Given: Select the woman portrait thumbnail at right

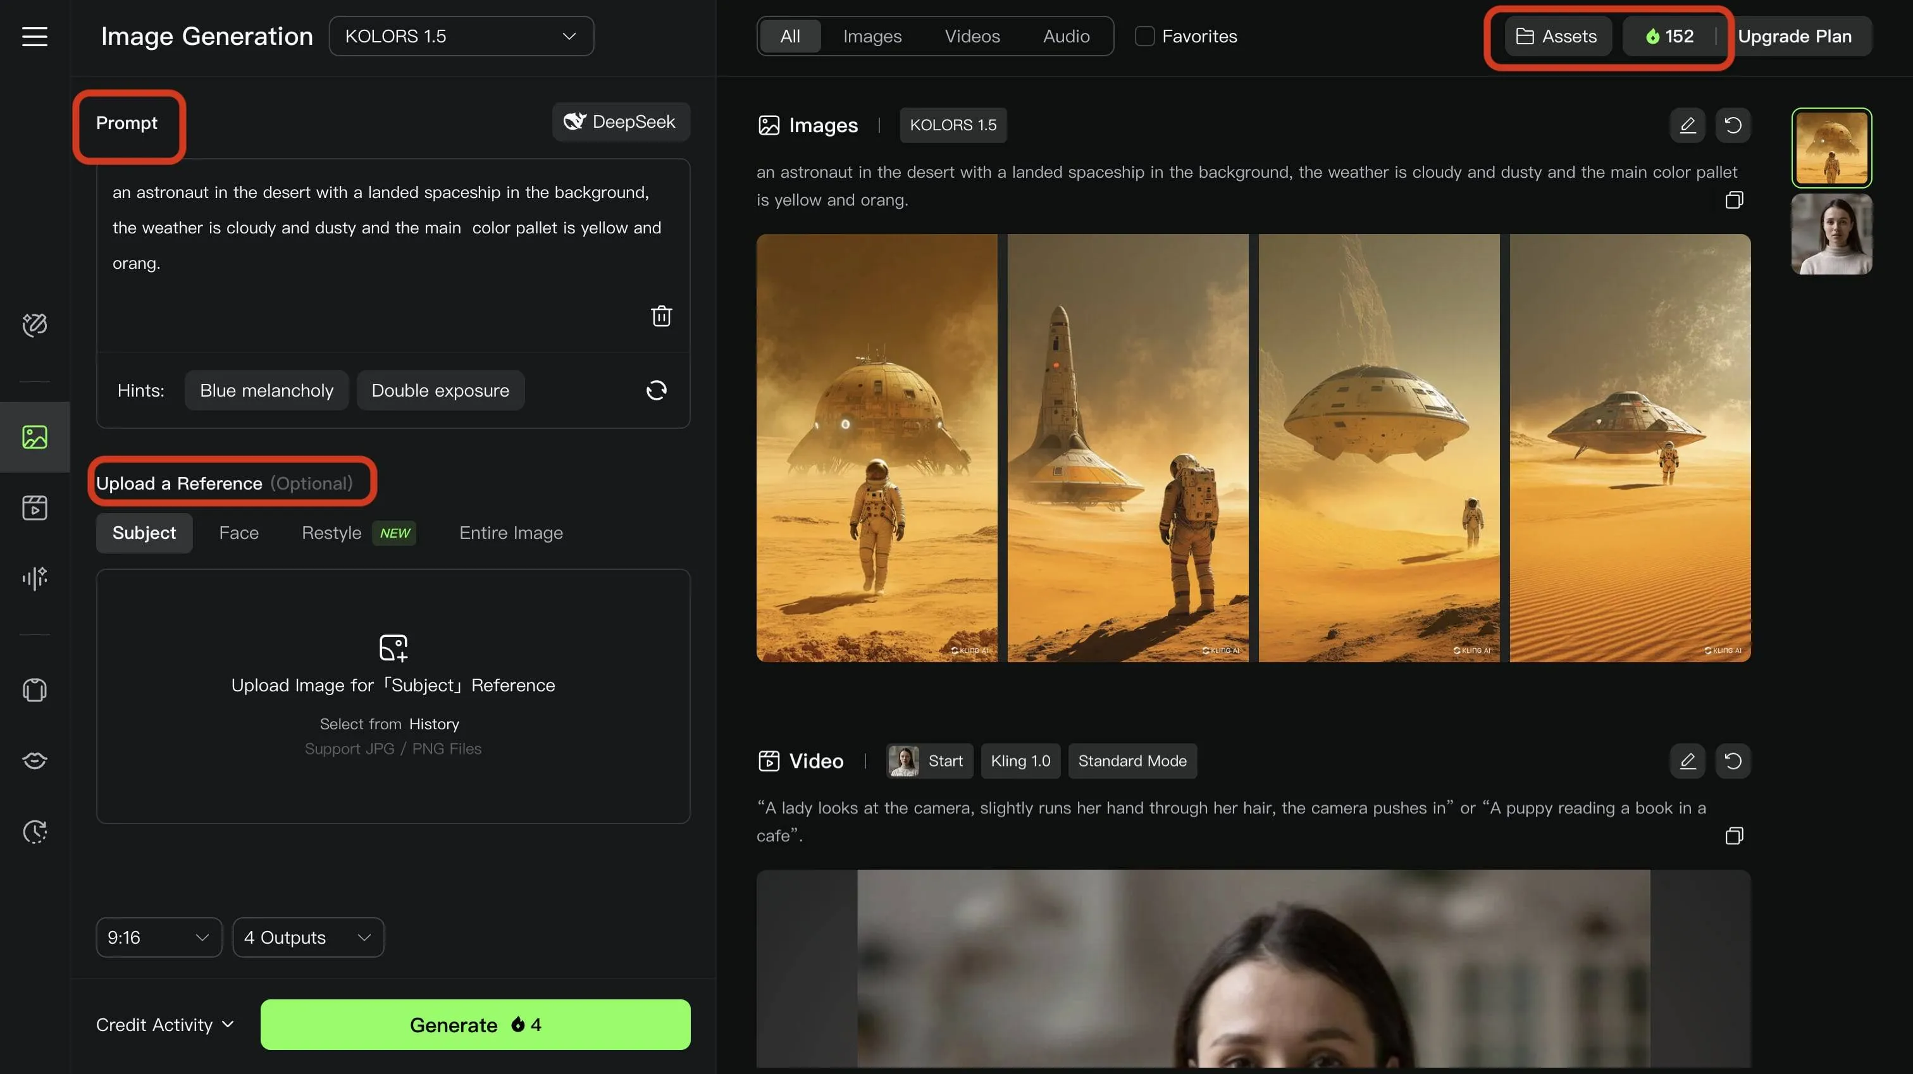Looking at the screenshot, I should [1831, 235].
